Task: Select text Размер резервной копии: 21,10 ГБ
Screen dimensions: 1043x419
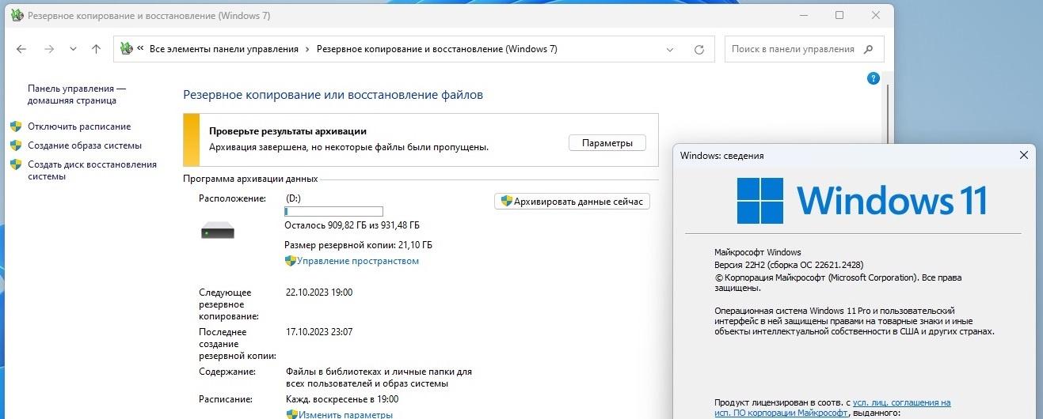Action: click(358, 245)
